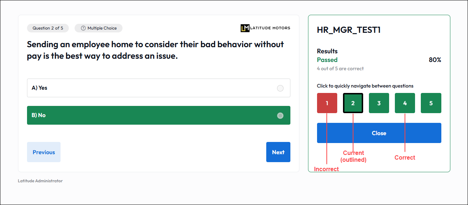468x205 pixels.
Task: Click the green Passed result status
Action: coord(327,60)
